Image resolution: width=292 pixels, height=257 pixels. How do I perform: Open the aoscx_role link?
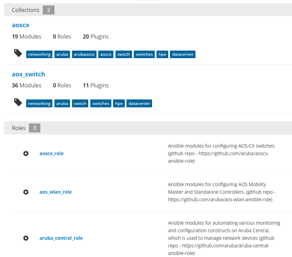pos(51,153)
